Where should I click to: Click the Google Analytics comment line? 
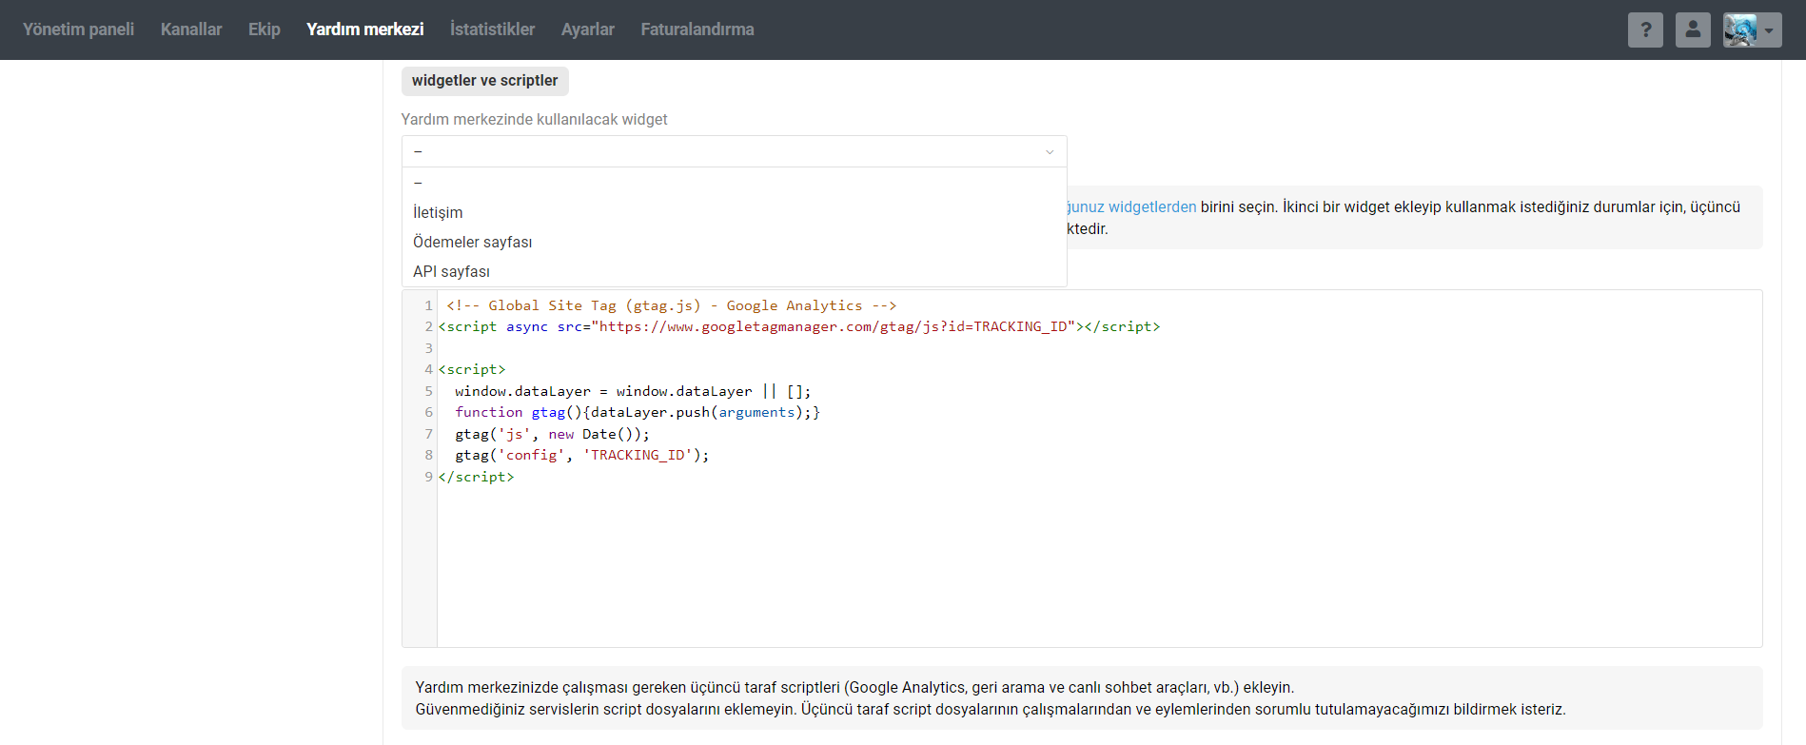[671, 305]
